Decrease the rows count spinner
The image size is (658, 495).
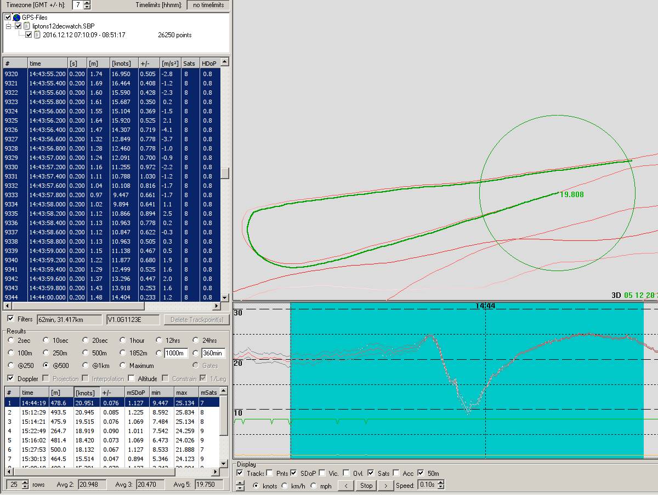(25, 487)
